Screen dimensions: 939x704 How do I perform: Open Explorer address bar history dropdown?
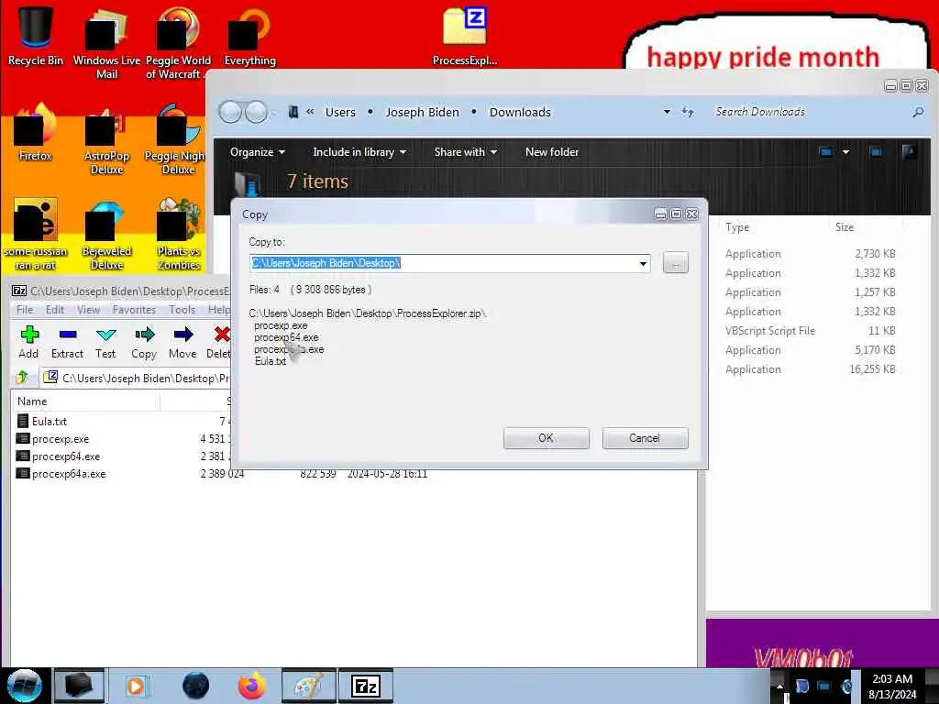click(667, 112)
